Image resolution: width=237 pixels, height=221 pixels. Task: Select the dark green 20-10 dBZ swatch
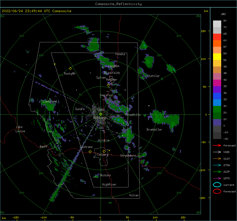point(217,116)
